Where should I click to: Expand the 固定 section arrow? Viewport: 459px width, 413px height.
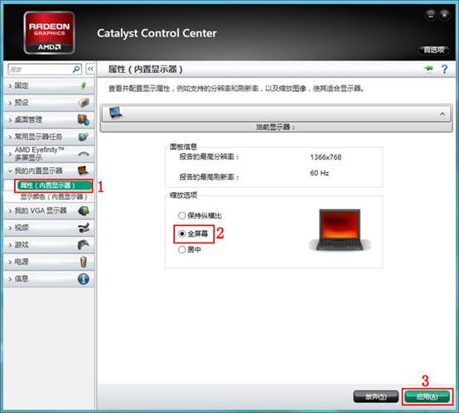(10, 86)
